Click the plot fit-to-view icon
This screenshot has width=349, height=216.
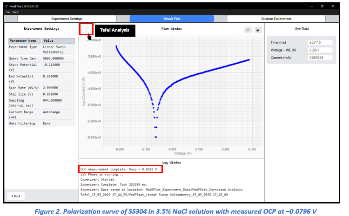[248, 30]
